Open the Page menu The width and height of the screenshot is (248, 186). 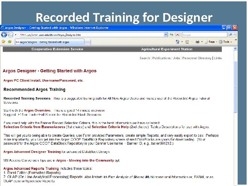point(211,42)
